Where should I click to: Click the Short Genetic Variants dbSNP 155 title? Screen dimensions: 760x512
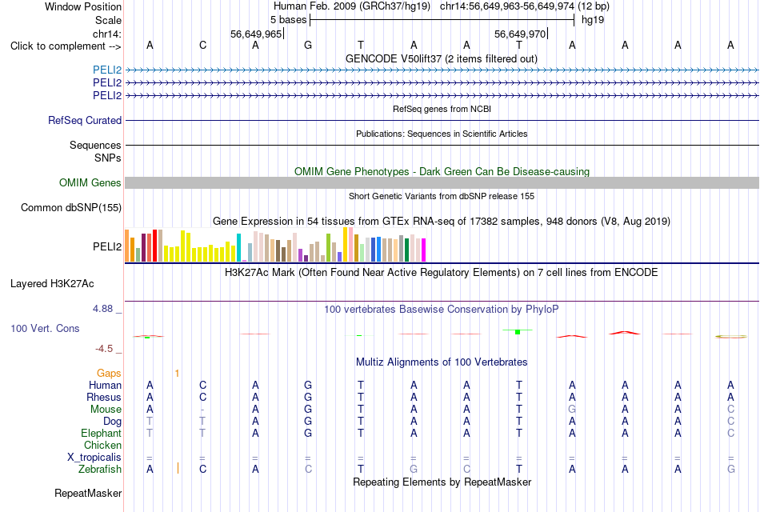(x=442, y=196)
